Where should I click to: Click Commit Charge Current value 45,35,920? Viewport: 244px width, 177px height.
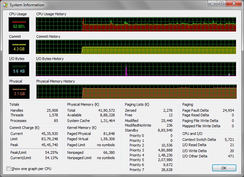50,134
